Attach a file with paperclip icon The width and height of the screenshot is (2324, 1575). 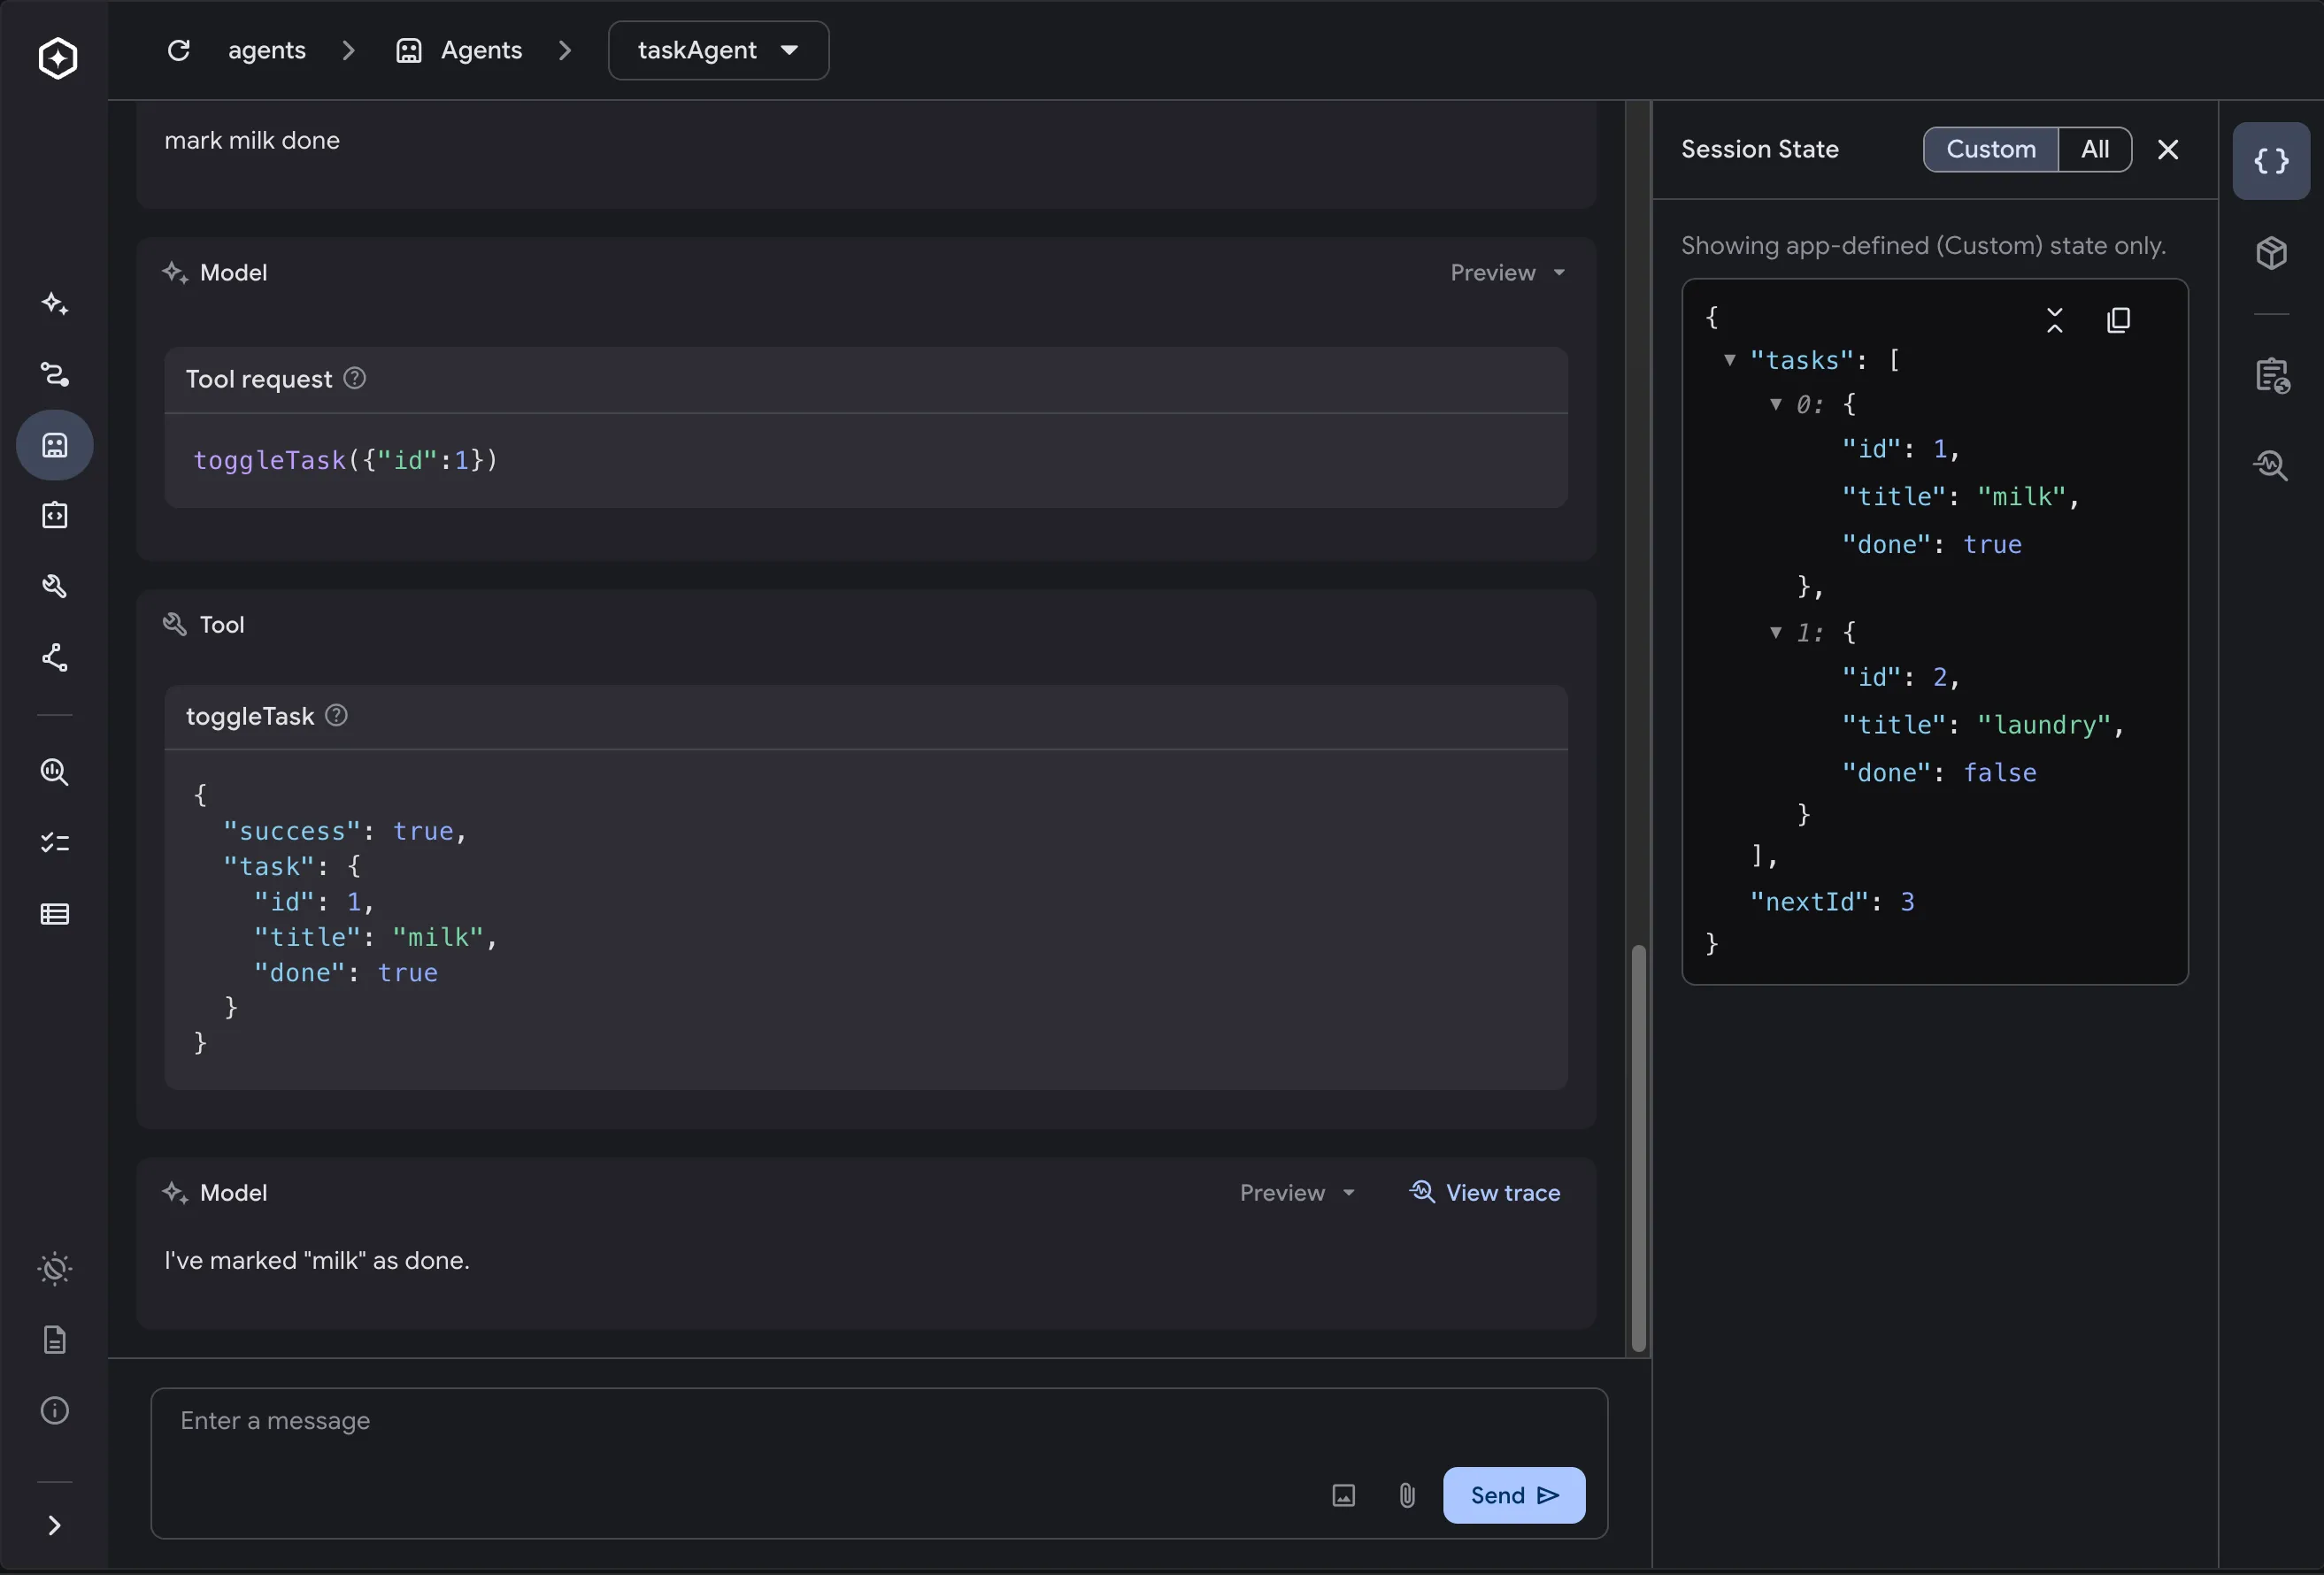click(1406, 1495)
